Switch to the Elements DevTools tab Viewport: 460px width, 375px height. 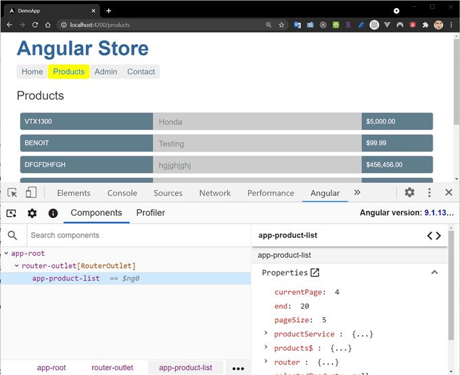coord(74,193)
